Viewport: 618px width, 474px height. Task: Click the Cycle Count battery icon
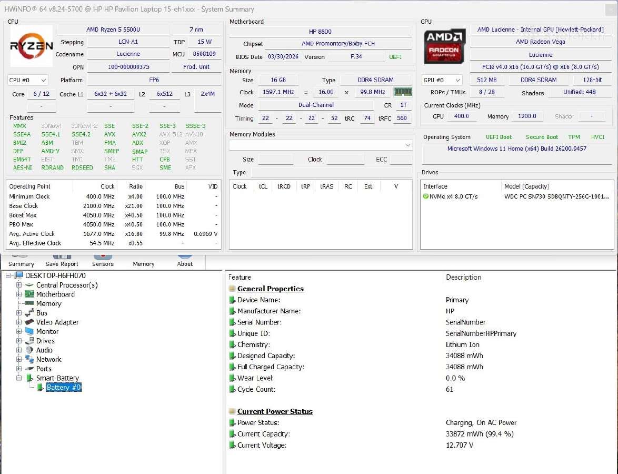point(232,389)
